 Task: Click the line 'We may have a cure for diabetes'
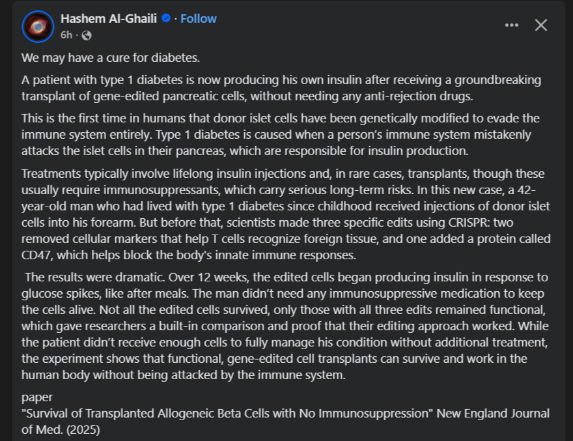tap(110, 58)
